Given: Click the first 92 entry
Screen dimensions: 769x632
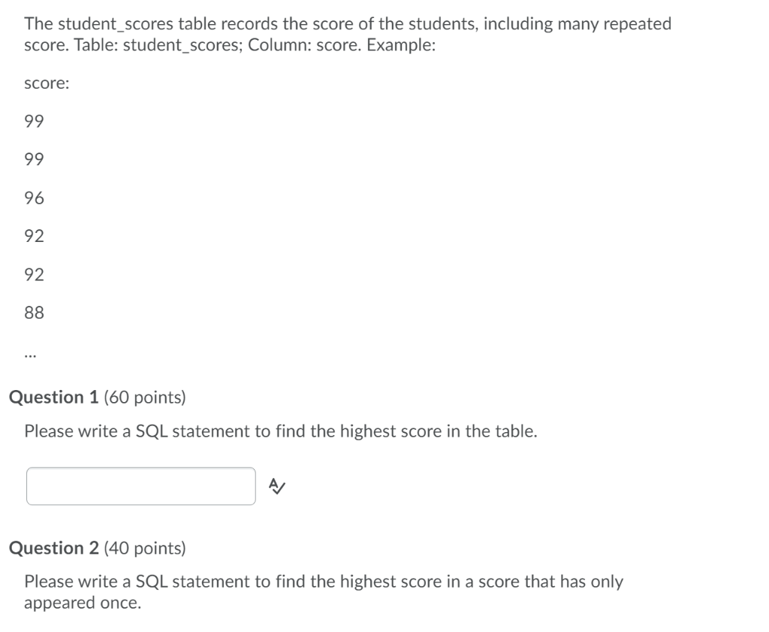Looking at the screenshot, I should (33, 235).
